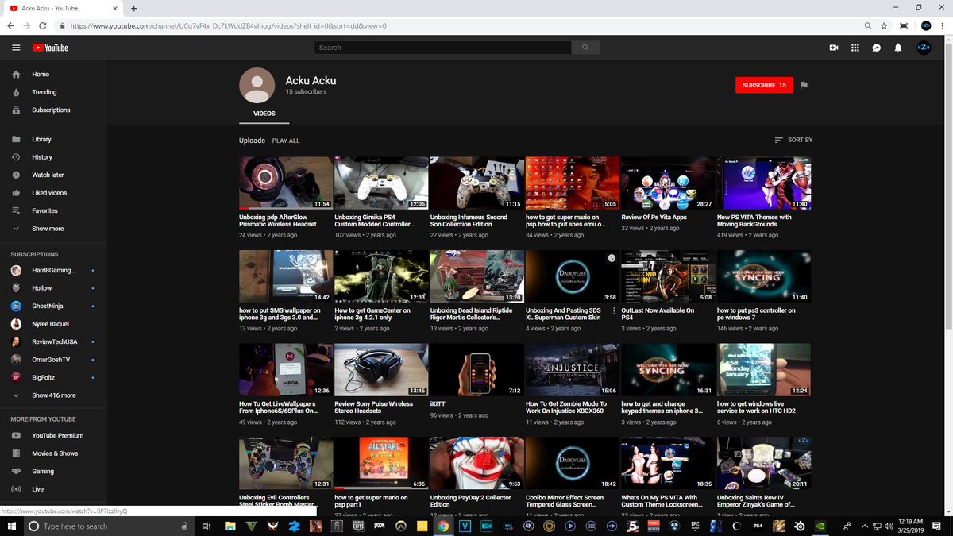The image size is (953, 536).
Task: Open a new browser tab
Action: [x=133, y=8]
